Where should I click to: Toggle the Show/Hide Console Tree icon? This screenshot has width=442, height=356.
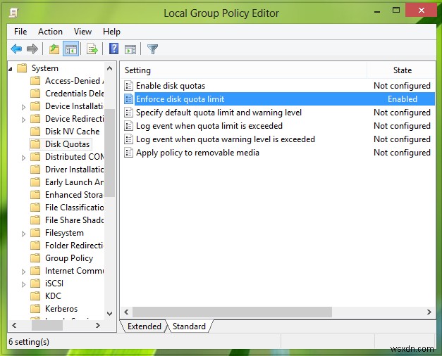click(70, 49)
